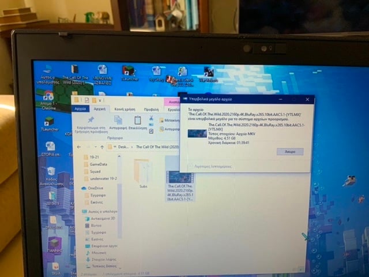Go back with Explorer back arrow
Viewport: 369px width, 277px height.
(x=79, y=147)
